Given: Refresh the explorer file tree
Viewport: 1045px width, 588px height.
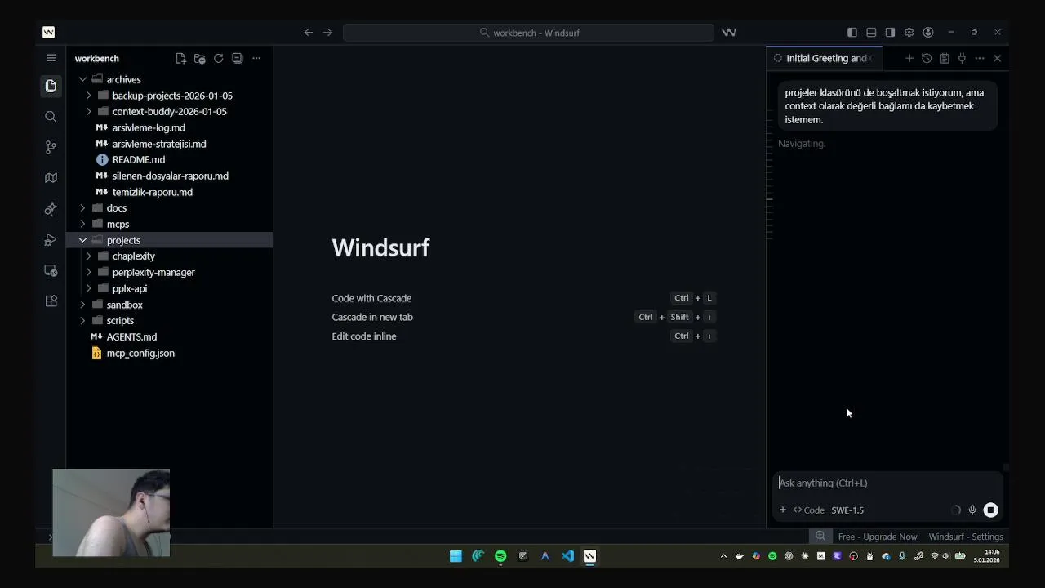Looking at the screenshot, I should point(218,58).
